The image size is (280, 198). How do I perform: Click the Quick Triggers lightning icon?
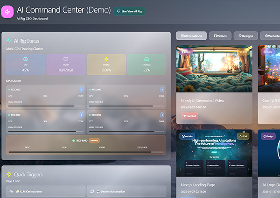pos(9,175)
